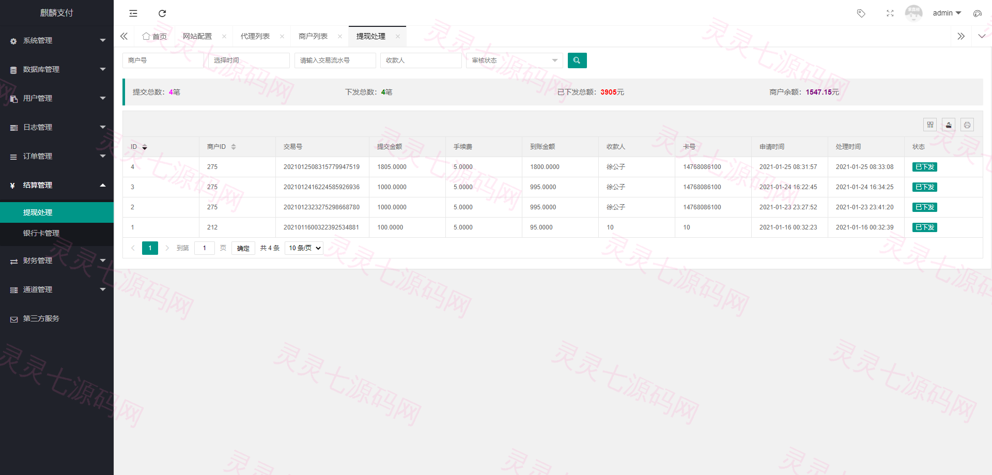Change the 10 条/页 page size selector
Screen dimensions: 992x475
click(304, 248)
